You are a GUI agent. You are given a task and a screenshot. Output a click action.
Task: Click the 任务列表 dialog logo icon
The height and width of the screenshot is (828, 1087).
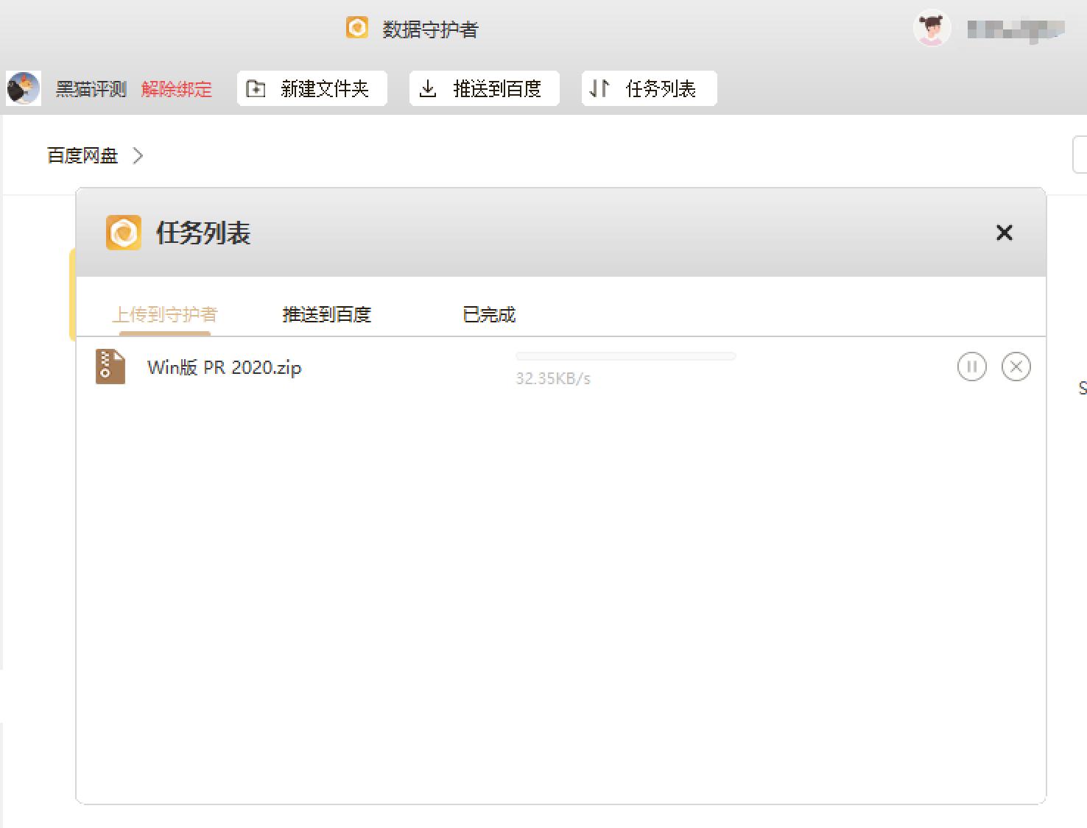(124, 233)
